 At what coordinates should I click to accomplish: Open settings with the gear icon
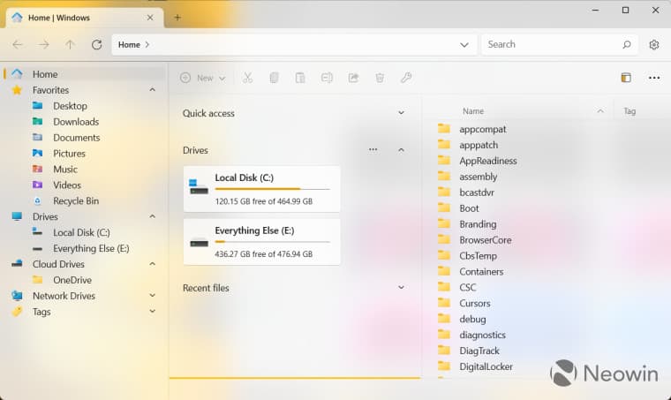(x=654, y=45)
